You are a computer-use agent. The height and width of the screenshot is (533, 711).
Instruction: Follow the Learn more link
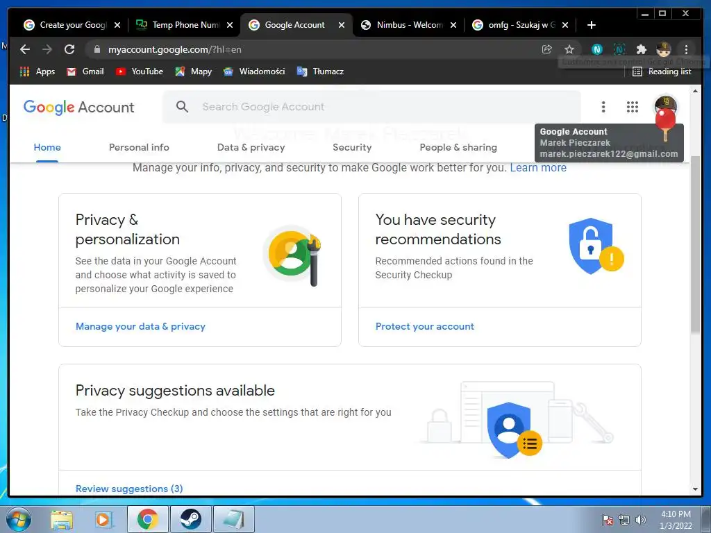[x=538, y=168]
